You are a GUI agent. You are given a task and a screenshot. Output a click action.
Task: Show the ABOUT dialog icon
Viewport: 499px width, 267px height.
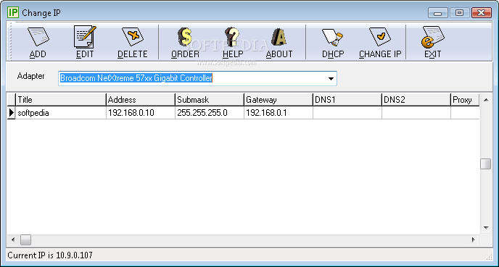279,42
